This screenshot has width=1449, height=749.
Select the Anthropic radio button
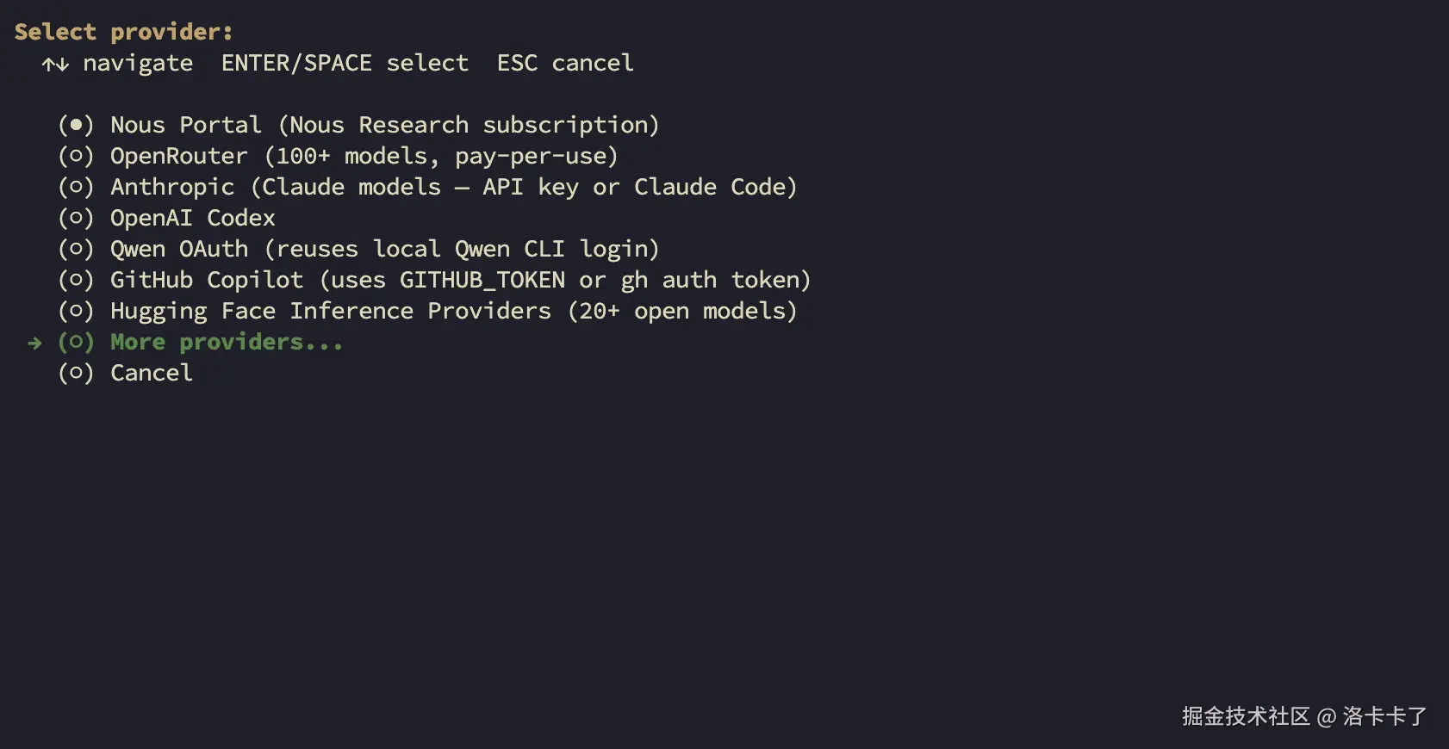pos(76,188)
